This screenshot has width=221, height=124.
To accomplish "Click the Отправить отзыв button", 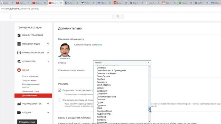I will [x=27, y=122].
